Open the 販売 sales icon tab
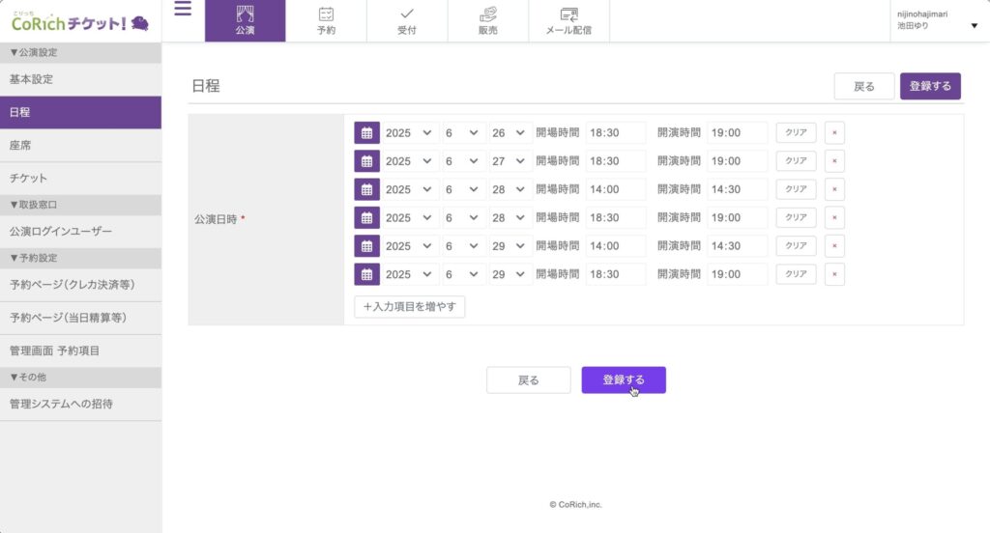Viewport: 990px width, 533px height. 488,20
